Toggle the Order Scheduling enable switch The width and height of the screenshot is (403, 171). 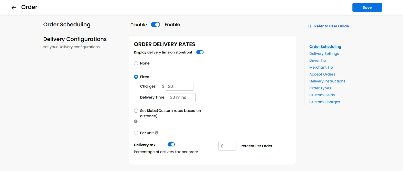click(x=155, y=25)
